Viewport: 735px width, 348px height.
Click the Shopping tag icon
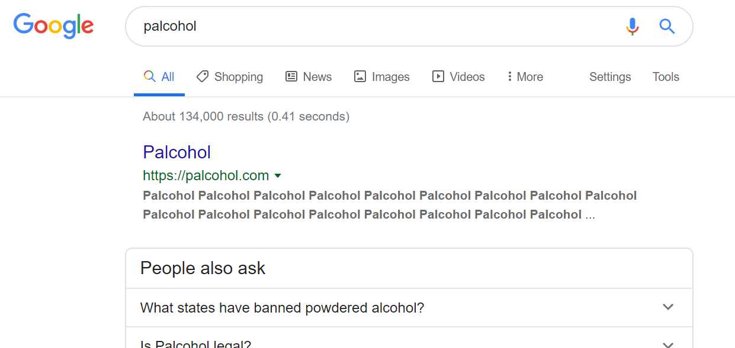pos(203,76)
